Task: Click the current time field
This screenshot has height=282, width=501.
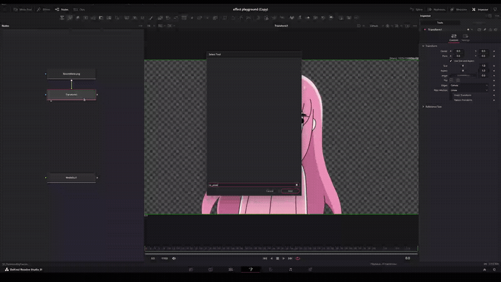Action: (x=408, y=258)
